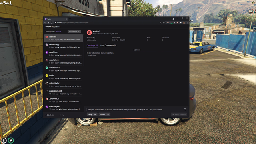Click chat bubble icon beside request message
Viewport: 256px width, 144px height.
(185, 110)
